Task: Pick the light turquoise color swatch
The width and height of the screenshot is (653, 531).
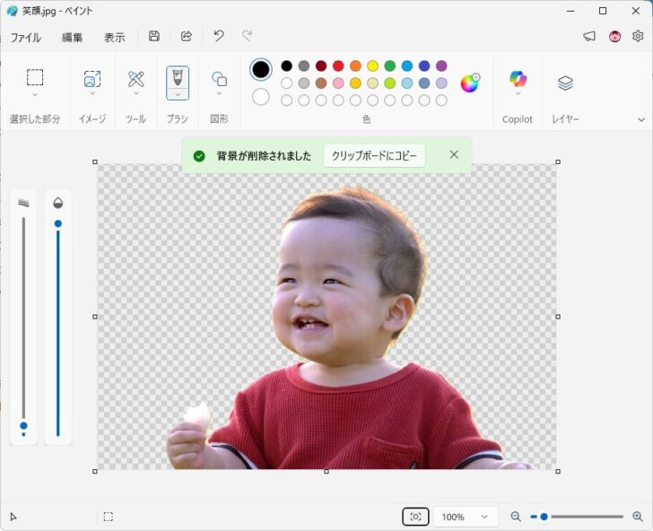Action: (407, 83)
